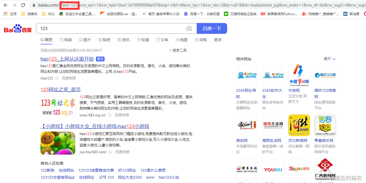This screenshot has width=366, height=183.
Task: Open 首页-赢政苹果ID小店 bookmark
Action: click(161, 14)
